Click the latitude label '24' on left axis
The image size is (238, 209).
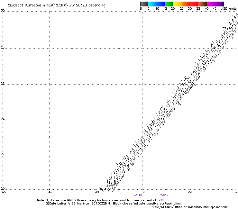(x=3, y=119)
